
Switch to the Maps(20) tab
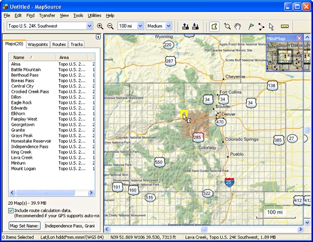pyautogui.click(x=14, y=43)
